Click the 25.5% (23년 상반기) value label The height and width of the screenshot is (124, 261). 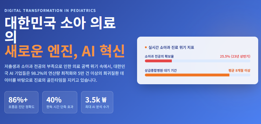235,57
